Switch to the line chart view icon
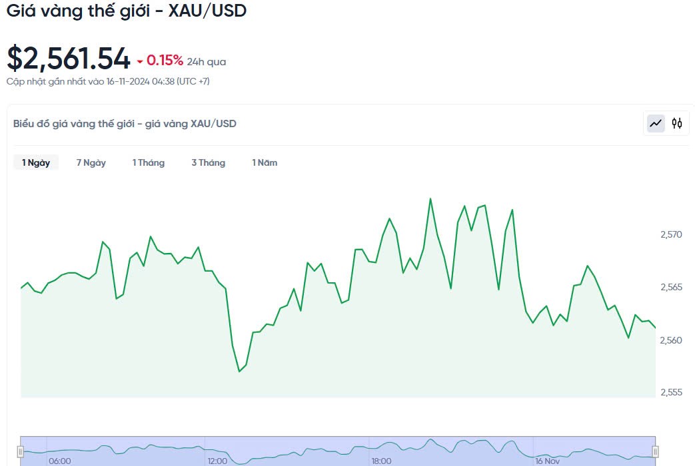This screenshot has width=695, height=466. (656, 123)
